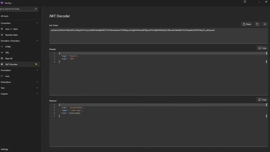Click the load file icon beside Paste
Viewport: 270px width, 152px height.
(x=257, y=24)
